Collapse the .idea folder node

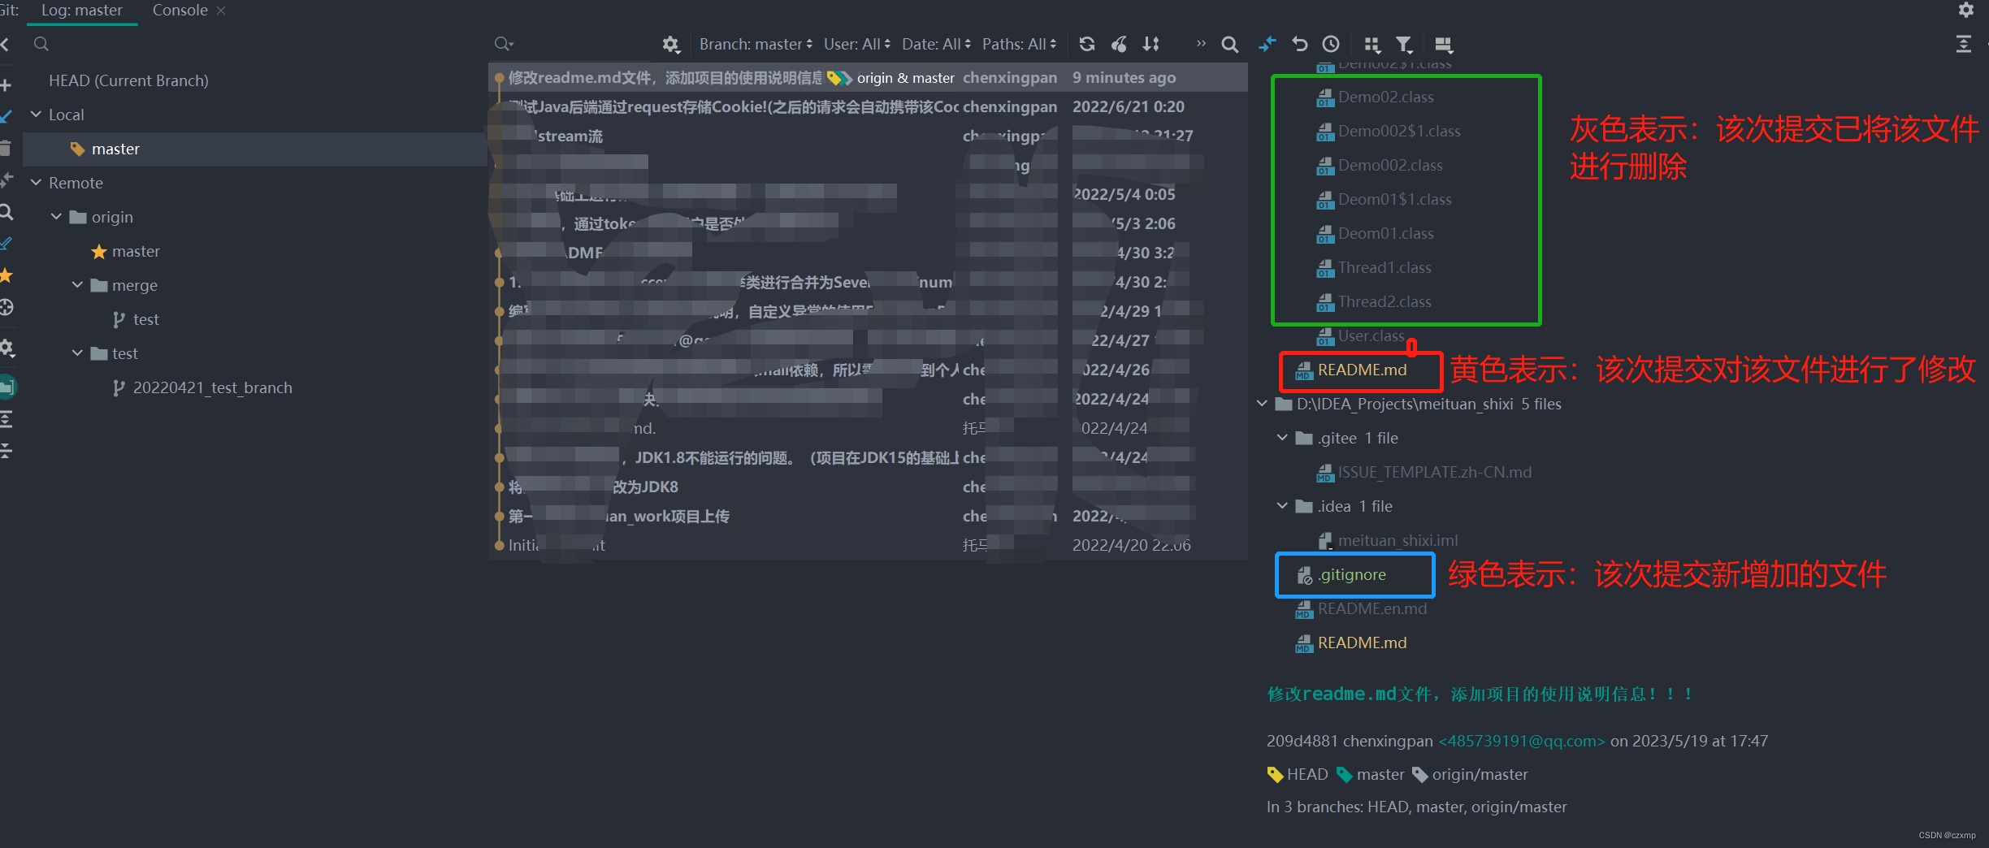pyautogui.click(x=1282, y=506)
